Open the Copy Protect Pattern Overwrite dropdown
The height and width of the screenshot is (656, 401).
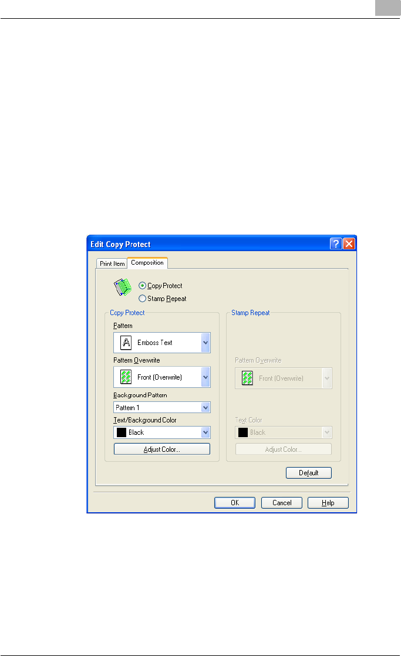click(162, 377)
